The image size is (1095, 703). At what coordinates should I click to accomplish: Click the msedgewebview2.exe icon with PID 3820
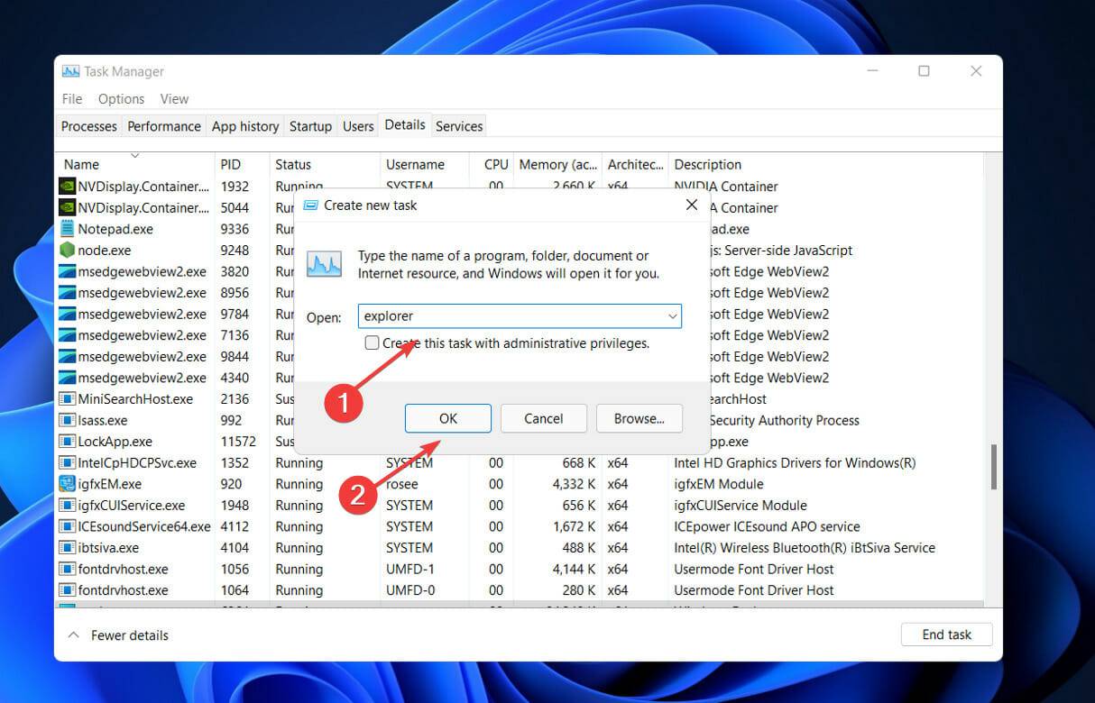(67, 271)
